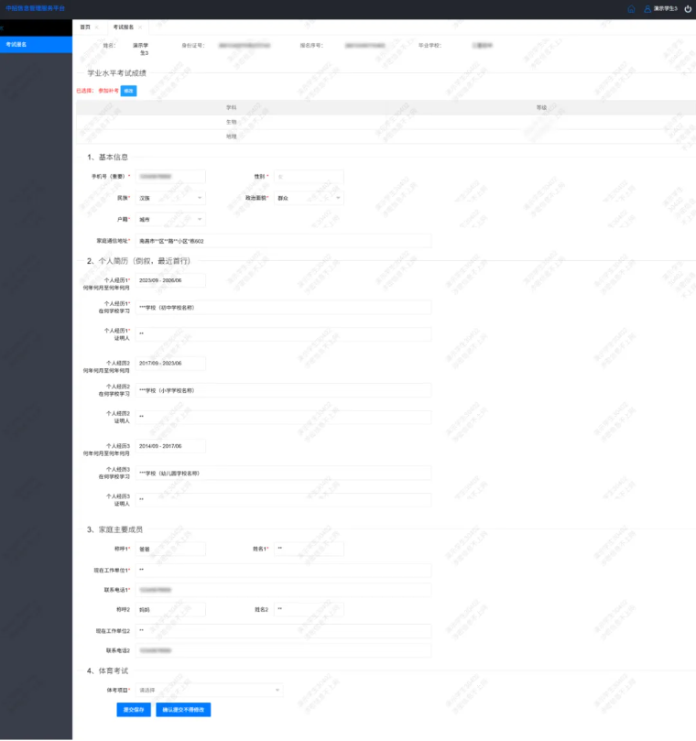Click the user avatar icon beside 演示学生3

click(647, 8)
